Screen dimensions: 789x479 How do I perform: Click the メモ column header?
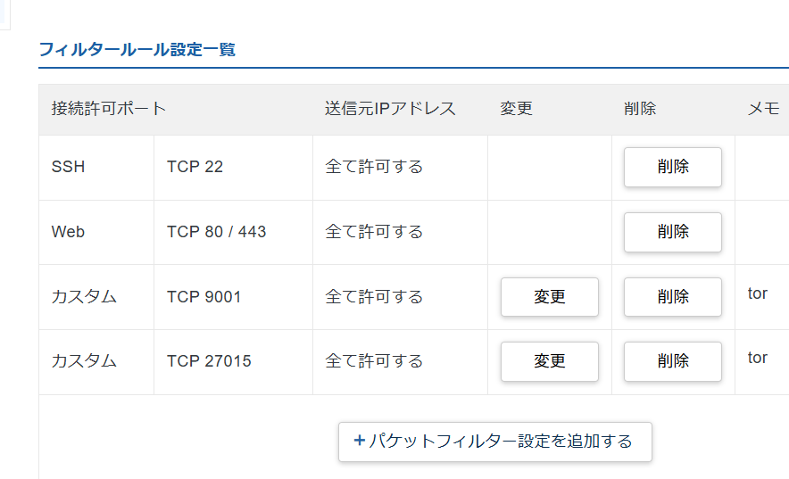pyautogui.click(x=763, y=109)
